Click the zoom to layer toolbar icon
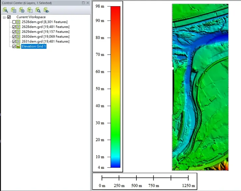Image resolution: width=241 pixels, height=191 pixels. pos(38,10)
